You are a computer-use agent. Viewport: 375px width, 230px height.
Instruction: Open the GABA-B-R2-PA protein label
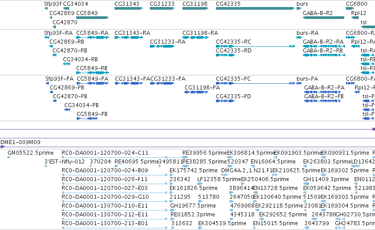click(324, 88)
